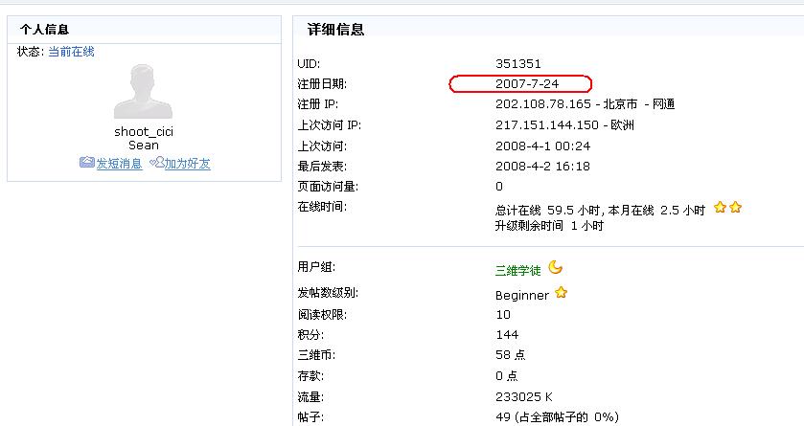
Task: Click the moon icon beside 三维学徒
Action: (555, 267)
